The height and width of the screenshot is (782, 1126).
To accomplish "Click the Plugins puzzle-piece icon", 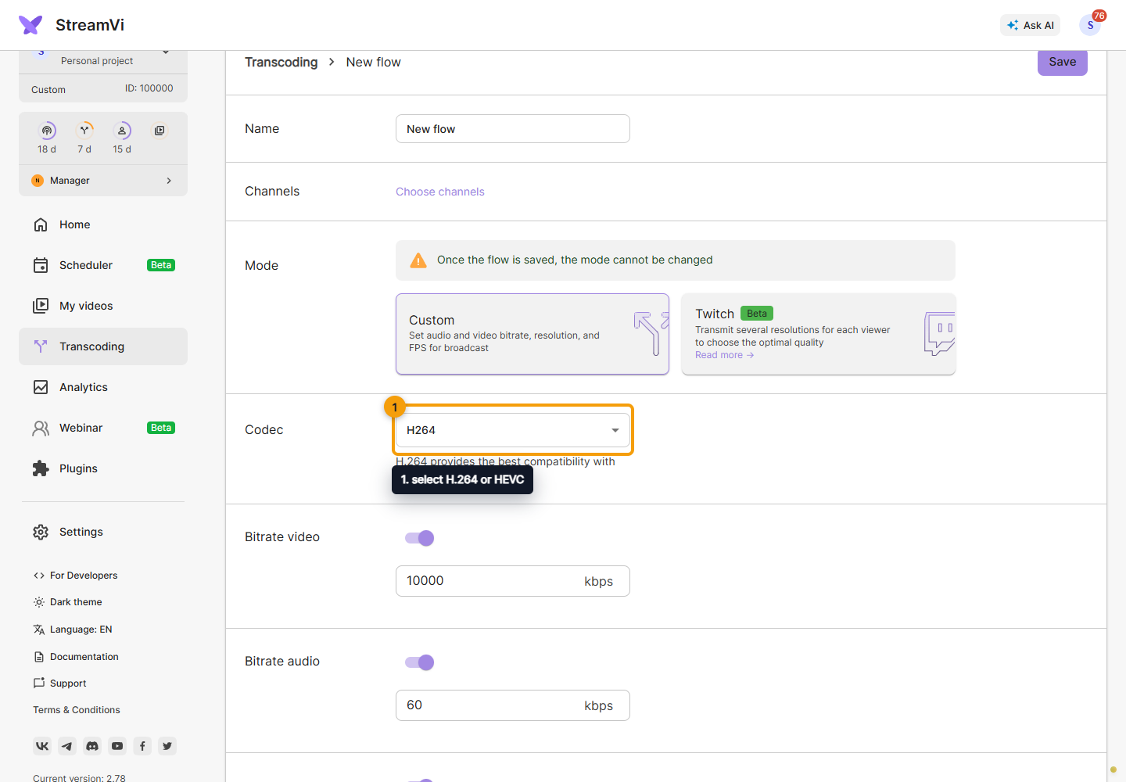I will [41, 468].
